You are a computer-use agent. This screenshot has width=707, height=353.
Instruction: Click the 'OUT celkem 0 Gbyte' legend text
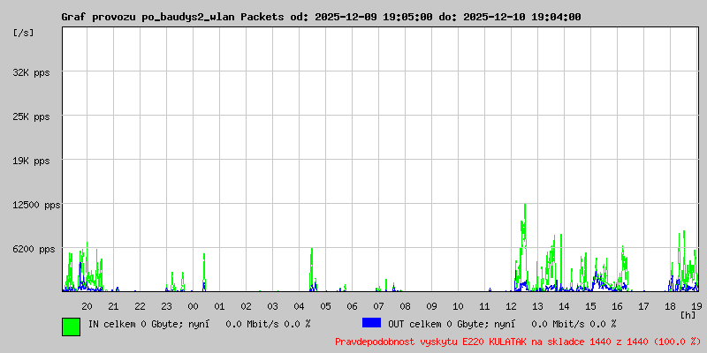[x=435, y=324]
